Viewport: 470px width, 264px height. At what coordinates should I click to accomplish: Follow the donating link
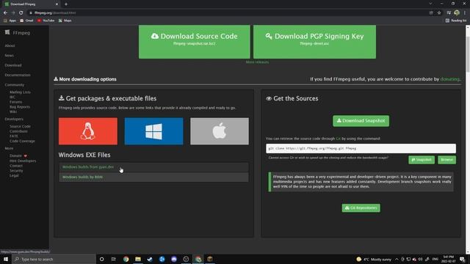click(450, 79)
